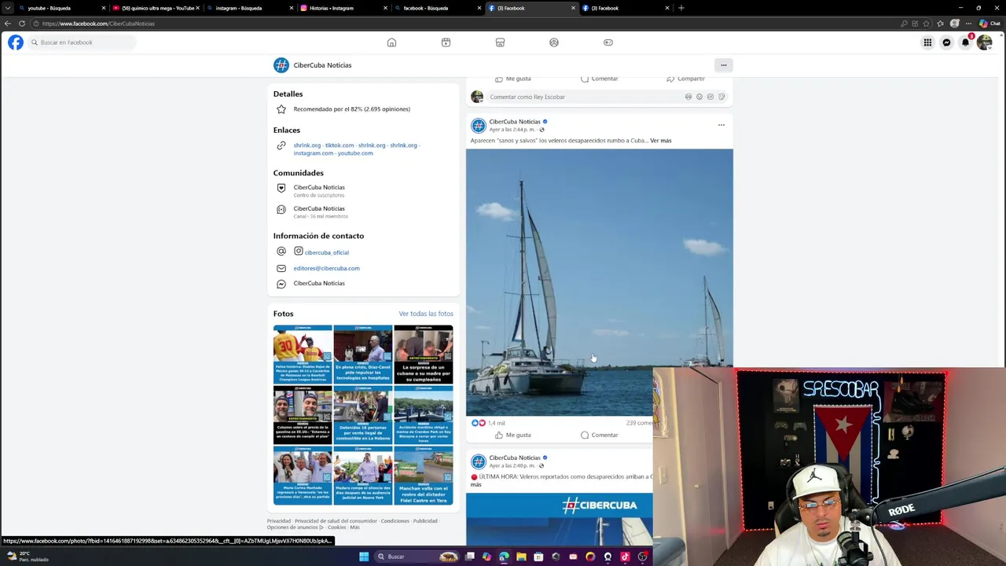Open the CiberCuba Noticias channel, 36 mil miembros
Viewport: 1006px width, 566px height.
click(x=320, y=211)
